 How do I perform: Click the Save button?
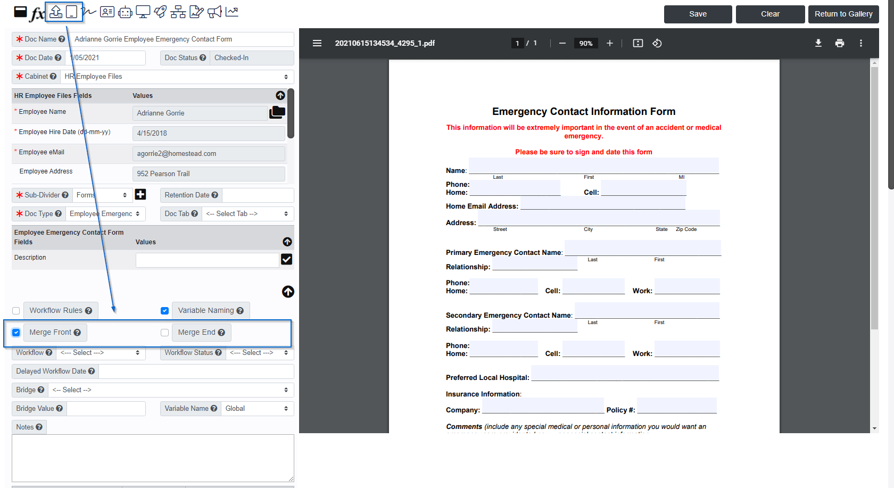(698, 14)
